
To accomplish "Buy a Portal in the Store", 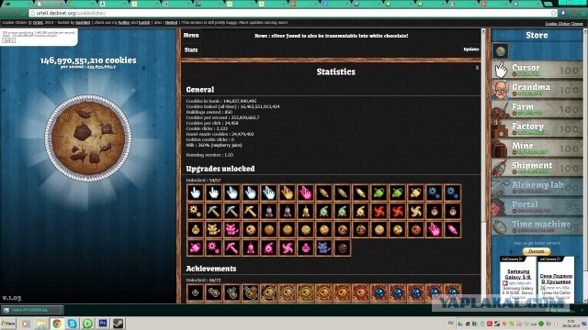I will [x=537, y=207].
